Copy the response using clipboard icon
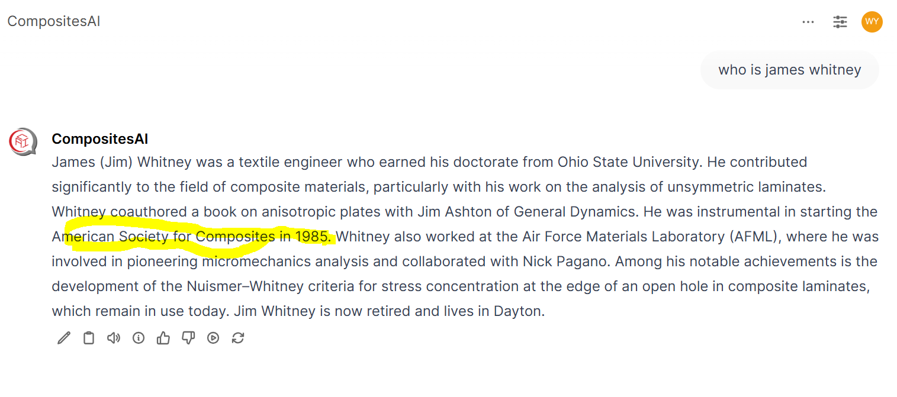Viewport: 897px width, 397px height. point(89,338)
